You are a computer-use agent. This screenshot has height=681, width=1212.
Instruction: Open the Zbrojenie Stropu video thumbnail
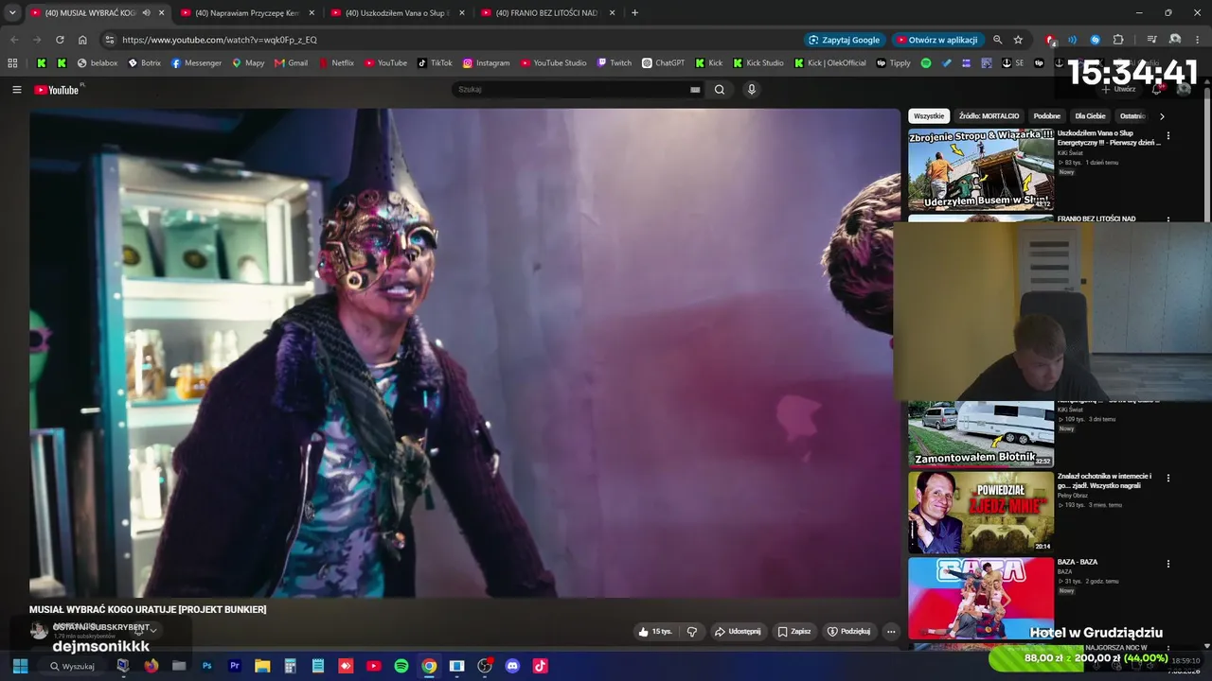(x=981, y=170)
